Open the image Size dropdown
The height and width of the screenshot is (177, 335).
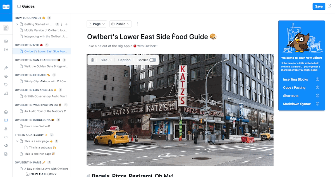pos(106,60)
